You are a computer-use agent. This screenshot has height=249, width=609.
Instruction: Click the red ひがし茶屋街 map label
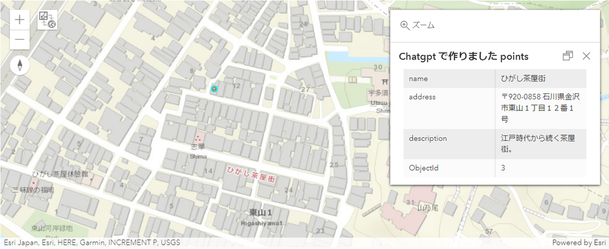pyautogui.click(x=251, y=175)
